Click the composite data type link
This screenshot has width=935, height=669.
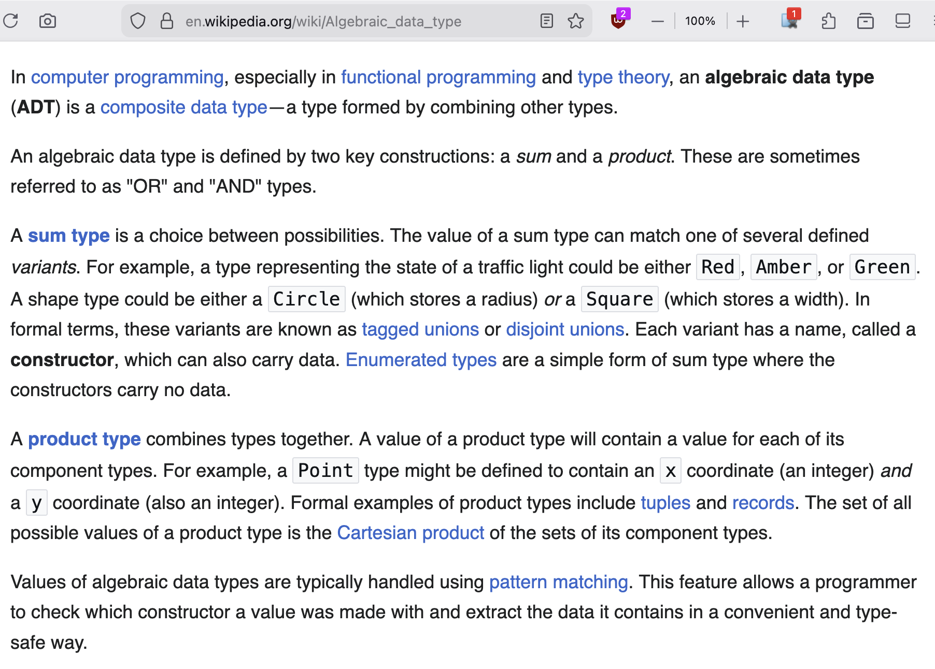coord(183,107)
